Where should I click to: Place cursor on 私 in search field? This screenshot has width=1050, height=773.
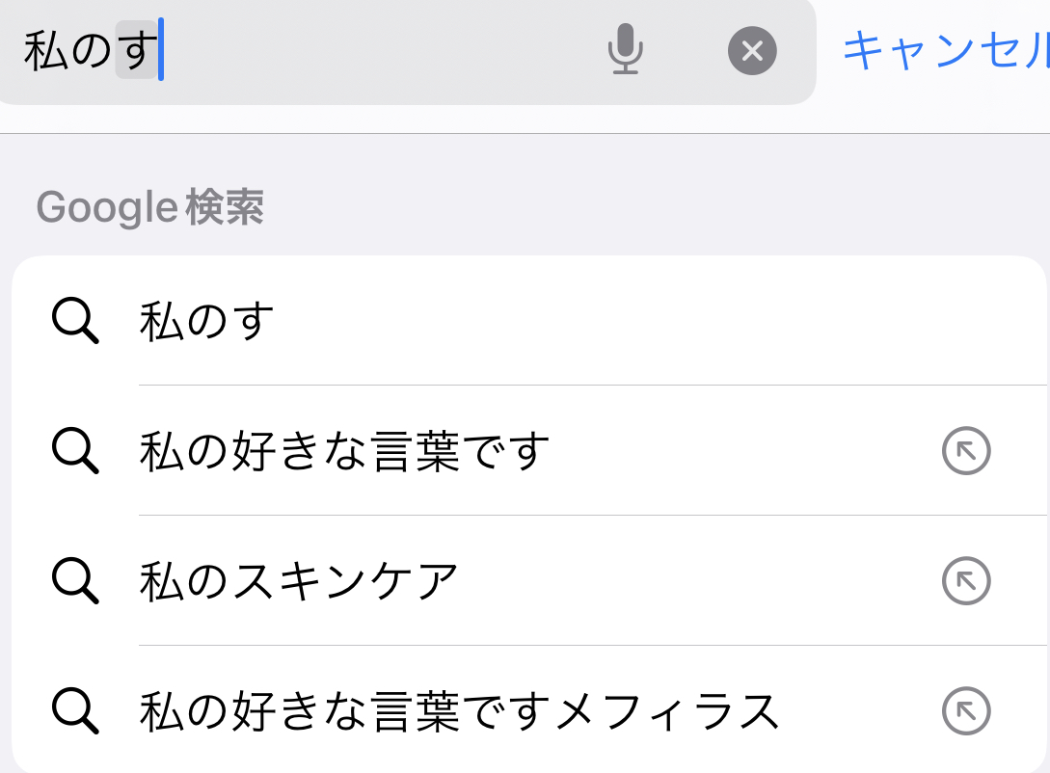click(x=44, y=50)
